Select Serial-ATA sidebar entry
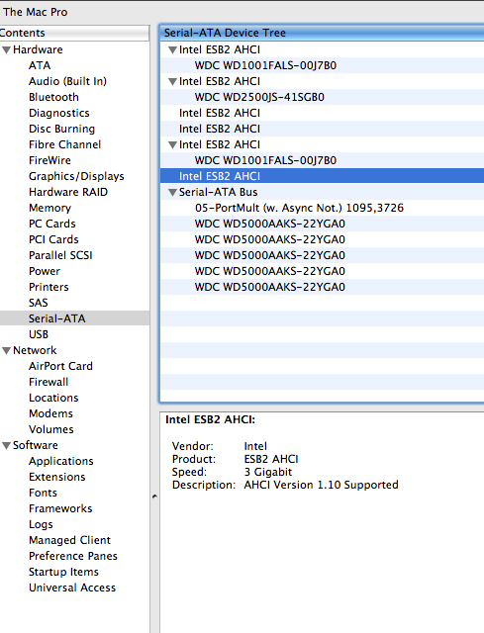This screenshot has height=633, width=484. [x=74, y=318]
